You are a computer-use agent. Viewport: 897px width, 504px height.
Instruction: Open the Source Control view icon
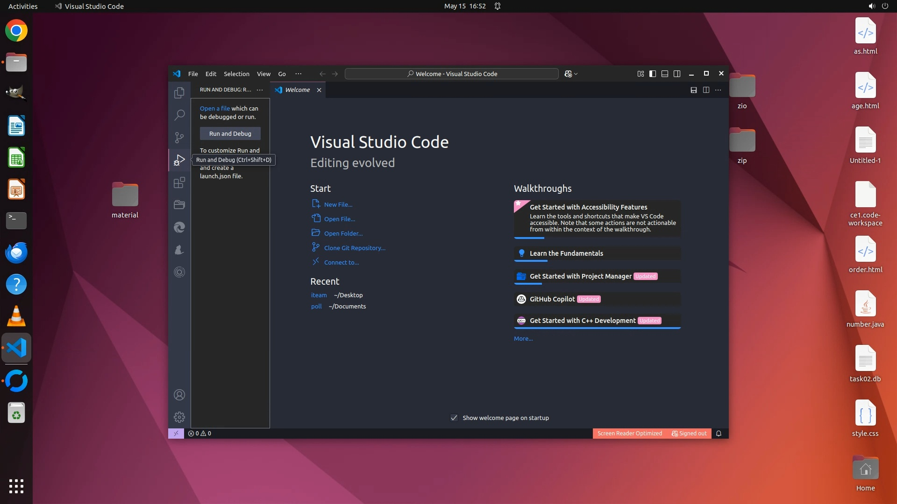179,137
